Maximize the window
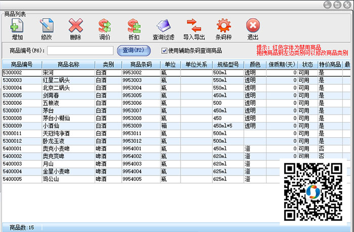The image size is (354, 232). (337, 5)
